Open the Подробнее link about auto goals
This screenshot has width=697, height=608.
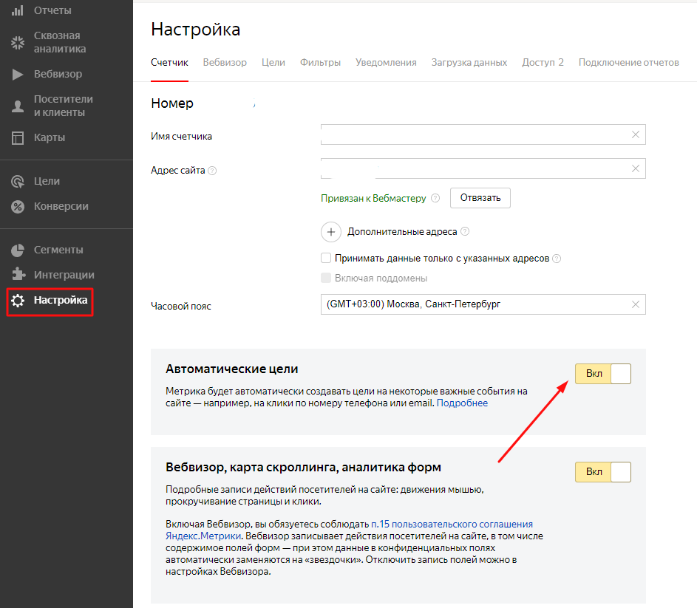coord(462,403)
